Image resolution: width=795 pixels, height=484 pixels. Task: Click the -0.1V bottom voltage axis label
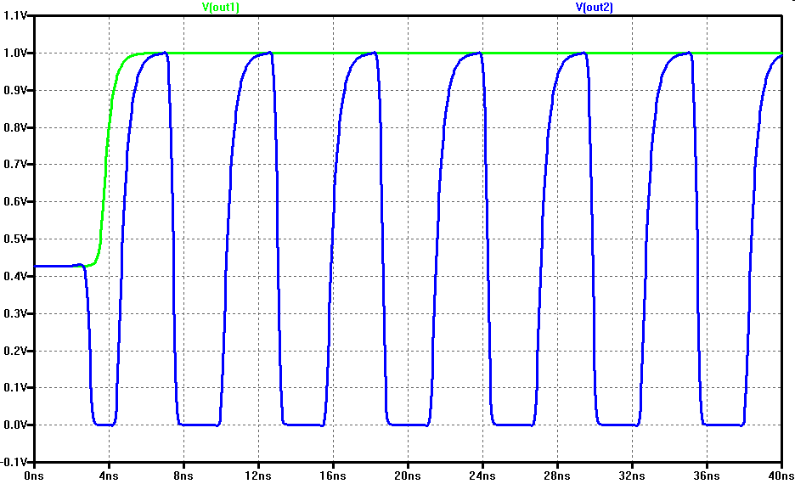point(14,462)
